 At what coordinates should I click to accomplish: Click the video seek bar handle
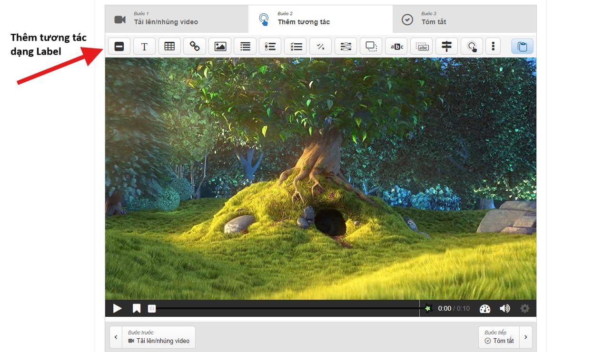tap(151, 308)
